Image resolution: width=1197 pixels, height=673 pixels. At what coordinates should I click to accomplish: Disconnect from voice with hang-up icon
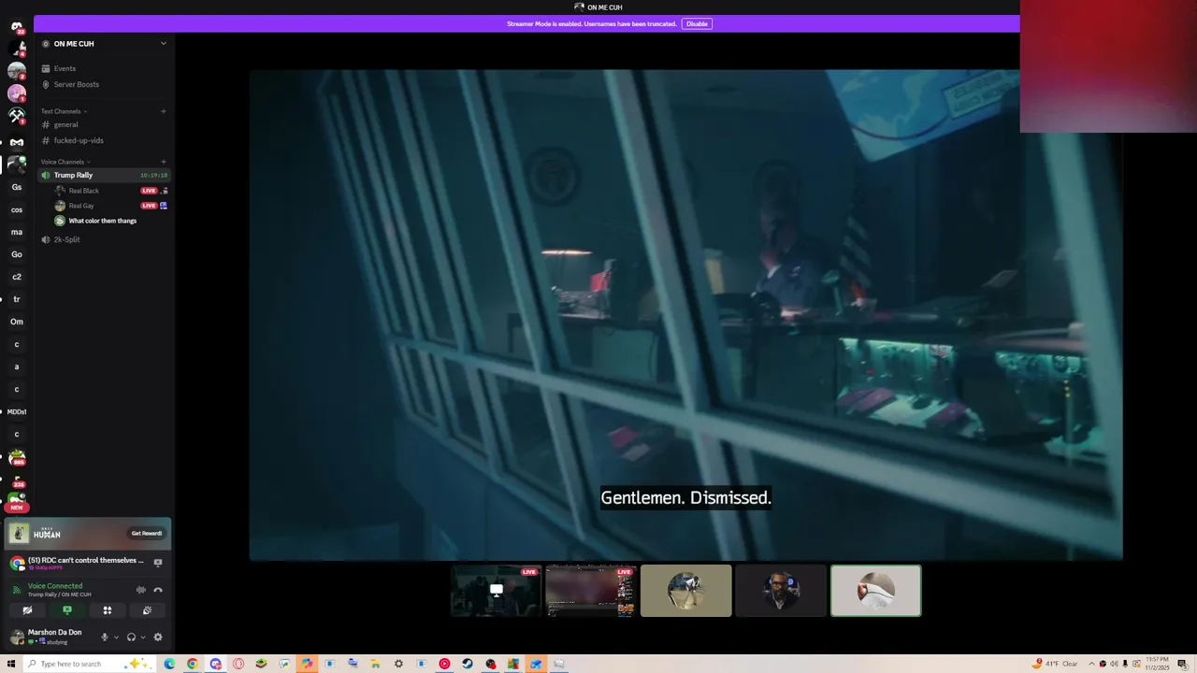158,590
